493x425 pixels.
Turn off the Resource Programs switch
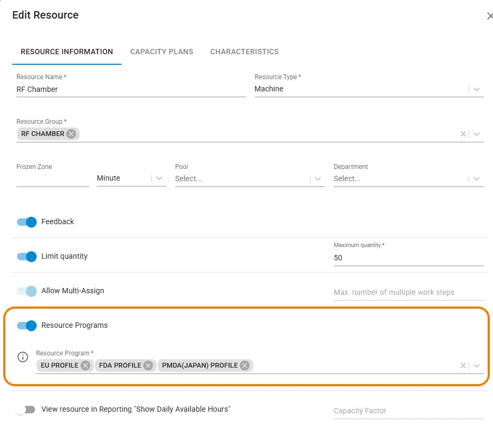coord(27,326)
